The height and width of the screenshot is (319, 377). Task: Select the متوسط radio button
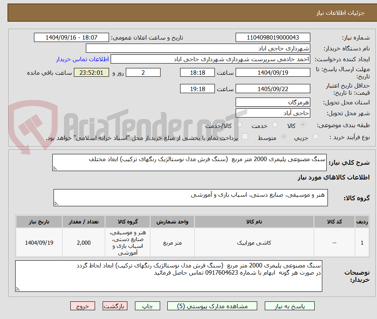pos(284,136)
